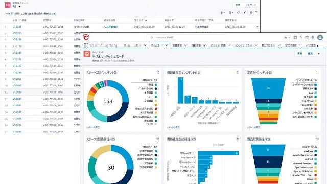Click the Refresh (更新) dashboard button
This screenshot has height=184, width=327.
coord(300,54)
